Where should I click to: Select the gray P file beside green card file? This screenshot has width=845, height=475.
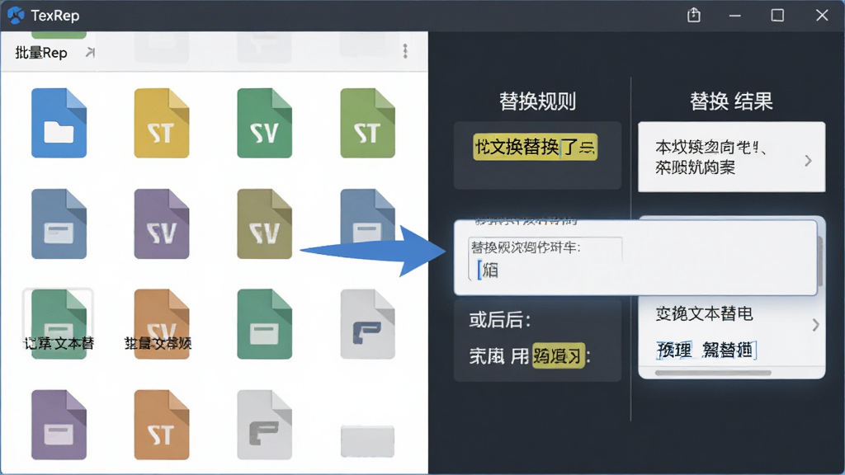367,324
